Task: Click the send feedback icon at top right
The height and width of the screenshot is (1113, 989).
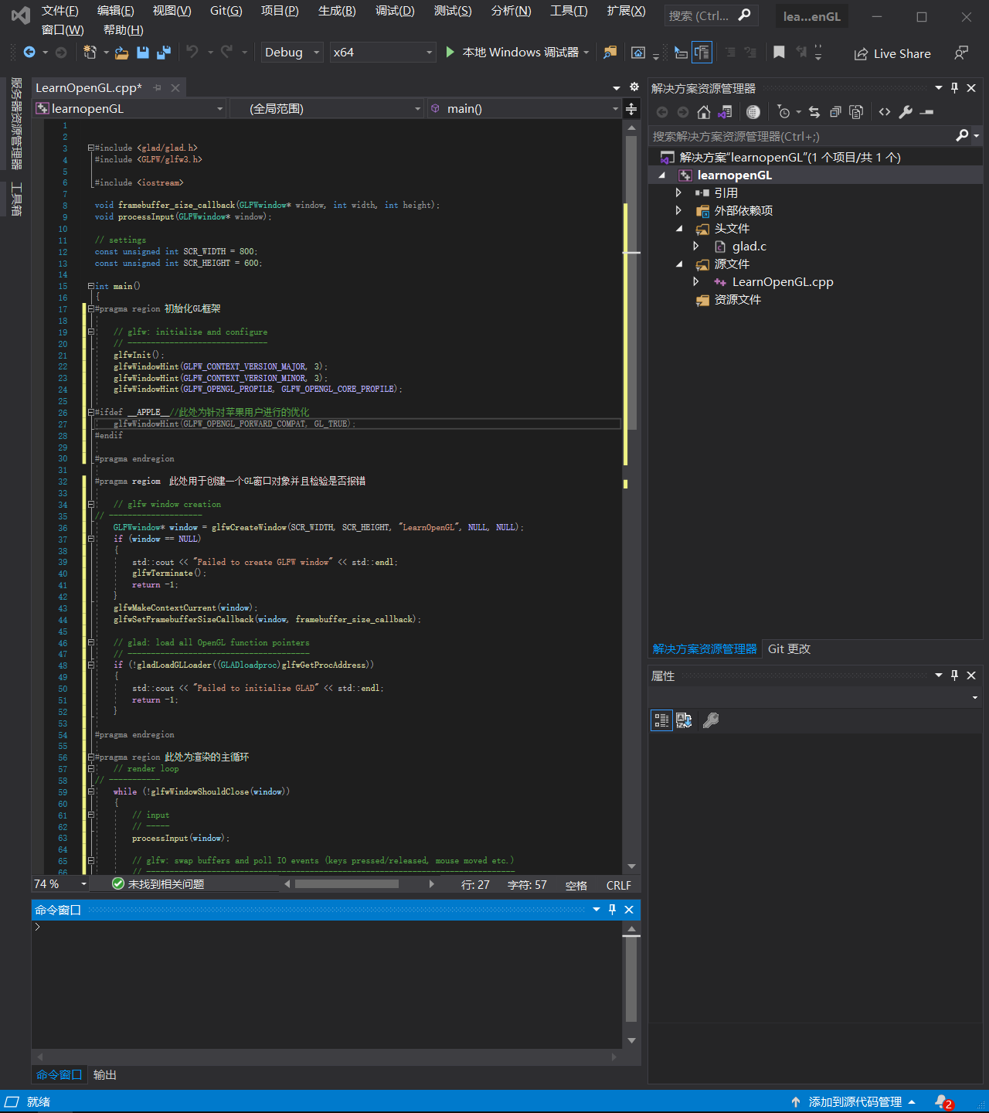Action: (x=961, y=53)
